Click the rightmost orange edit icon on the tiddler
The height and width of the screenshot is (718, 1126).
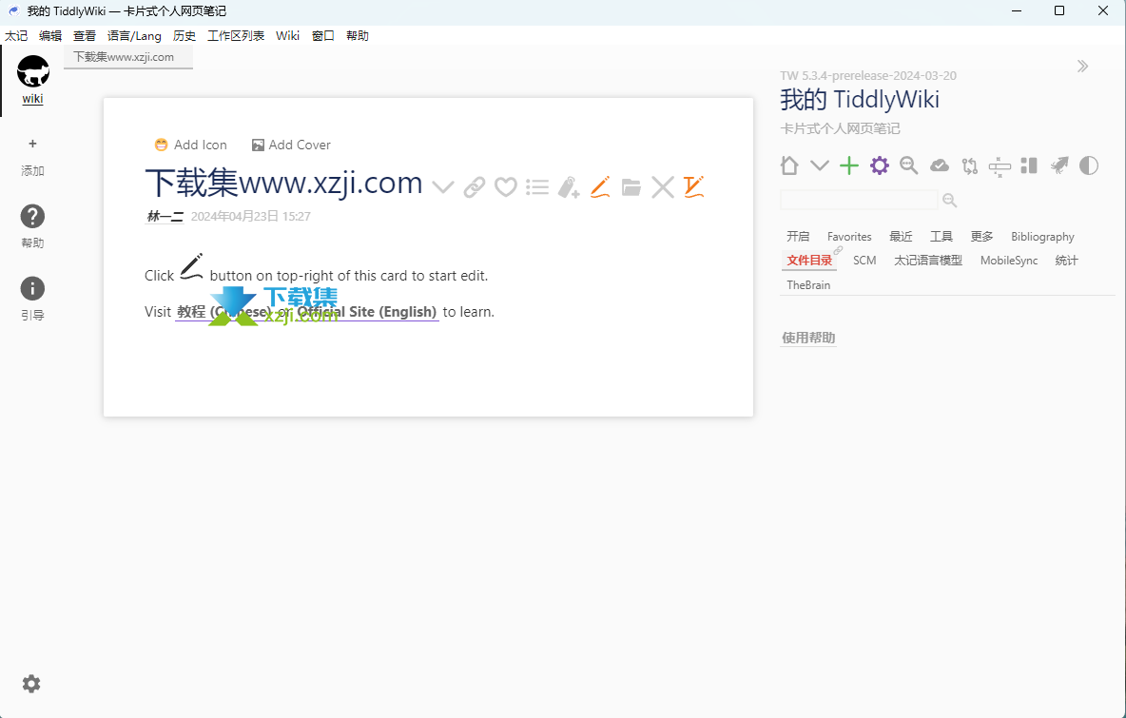[x=693, y=186]
